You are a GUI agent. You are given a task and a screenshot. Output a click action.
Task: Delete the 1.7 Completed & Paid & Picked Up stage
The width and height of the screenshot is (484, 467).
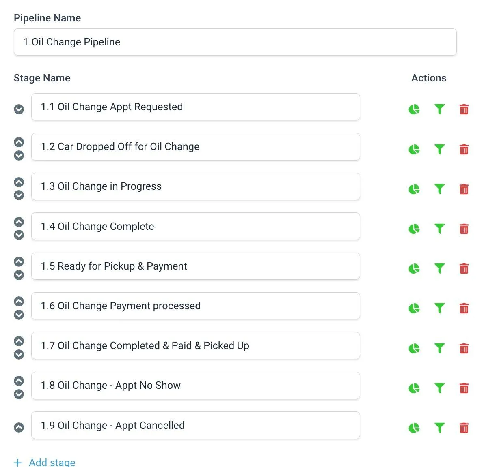(464, 348)
